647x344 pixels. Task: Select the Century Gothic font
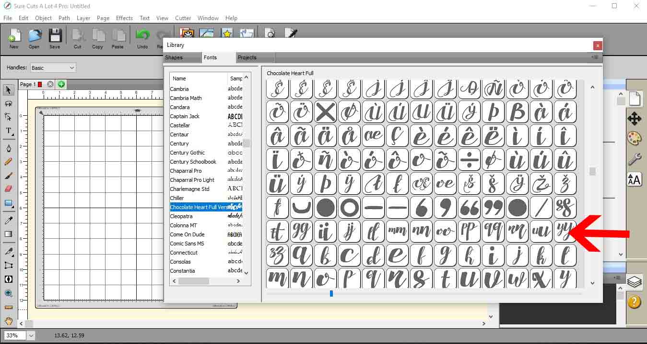pos(206,153)
